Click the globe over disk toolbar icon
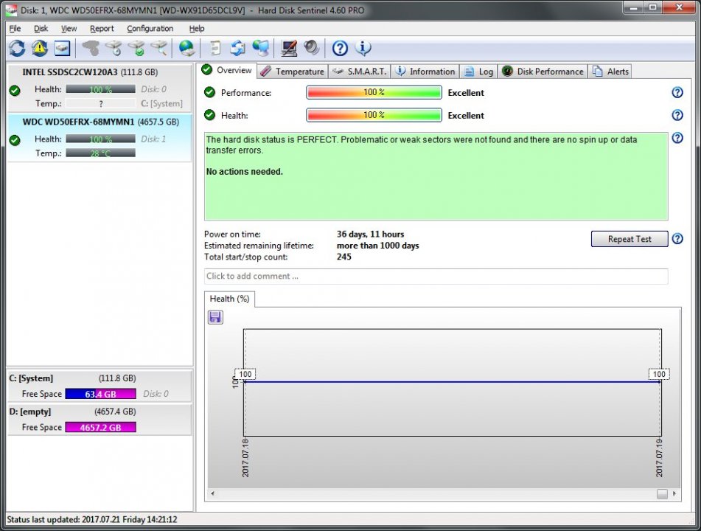This screenshot has height=531, width=701. [x=187, y=48]
